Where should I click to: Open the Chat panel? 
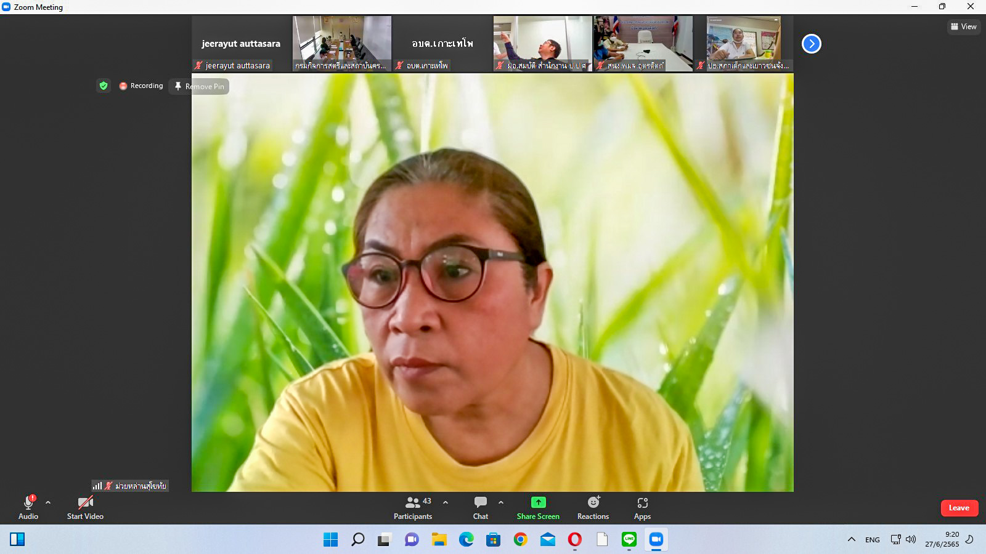coord(481,508)
